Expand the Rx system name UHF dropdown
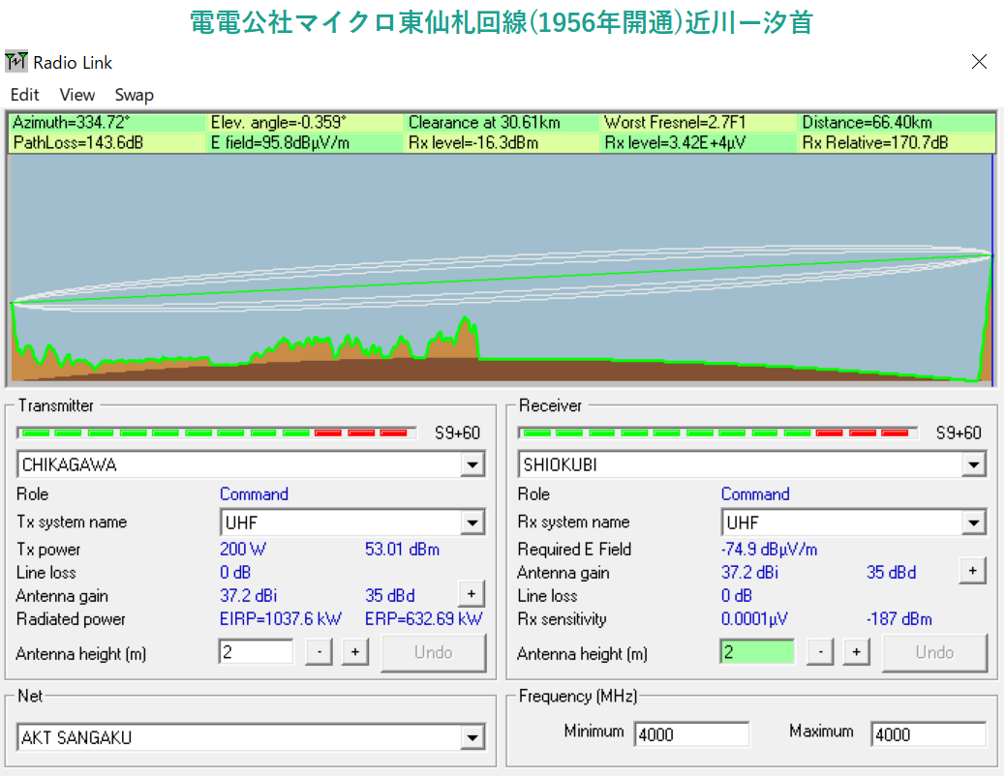Viewport: 1005px width, 776px height. (x=974, y=522)
